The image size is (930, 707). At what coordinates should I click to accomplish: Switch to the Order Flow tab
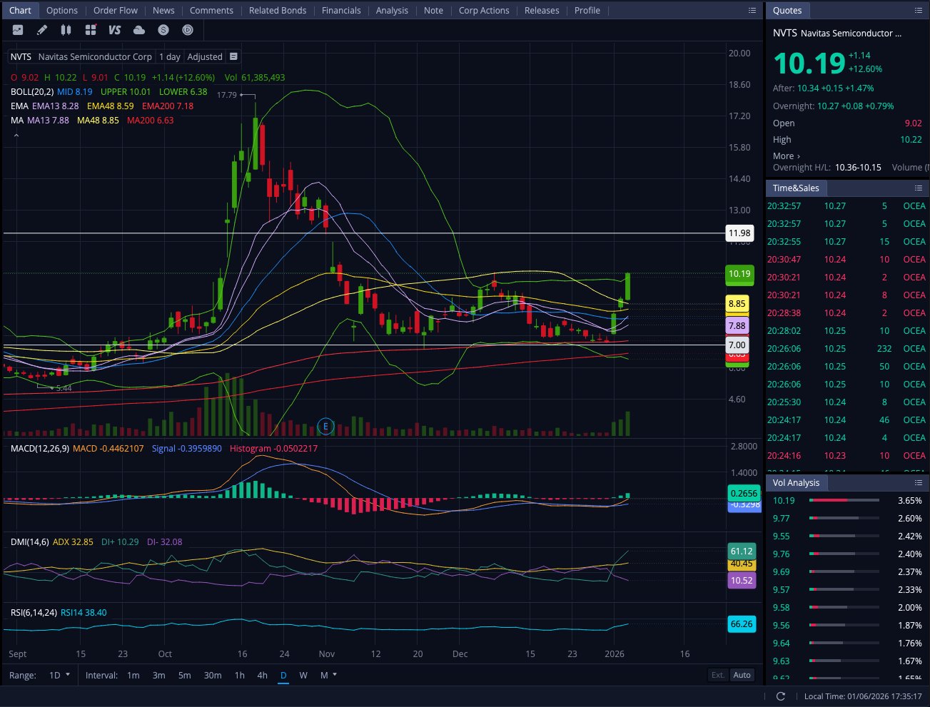[x=116, y=11]
